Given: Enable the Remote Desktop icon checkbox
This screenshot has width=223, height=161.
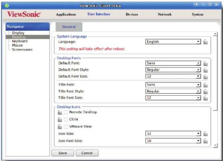Looking at the screenshot, I should (66, 112).
